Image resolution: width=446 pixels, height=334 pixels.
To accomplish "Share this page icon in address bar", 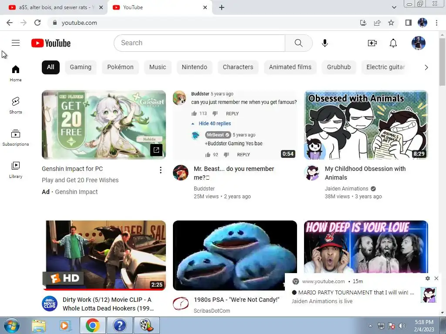I will click(x=377, y=23).
